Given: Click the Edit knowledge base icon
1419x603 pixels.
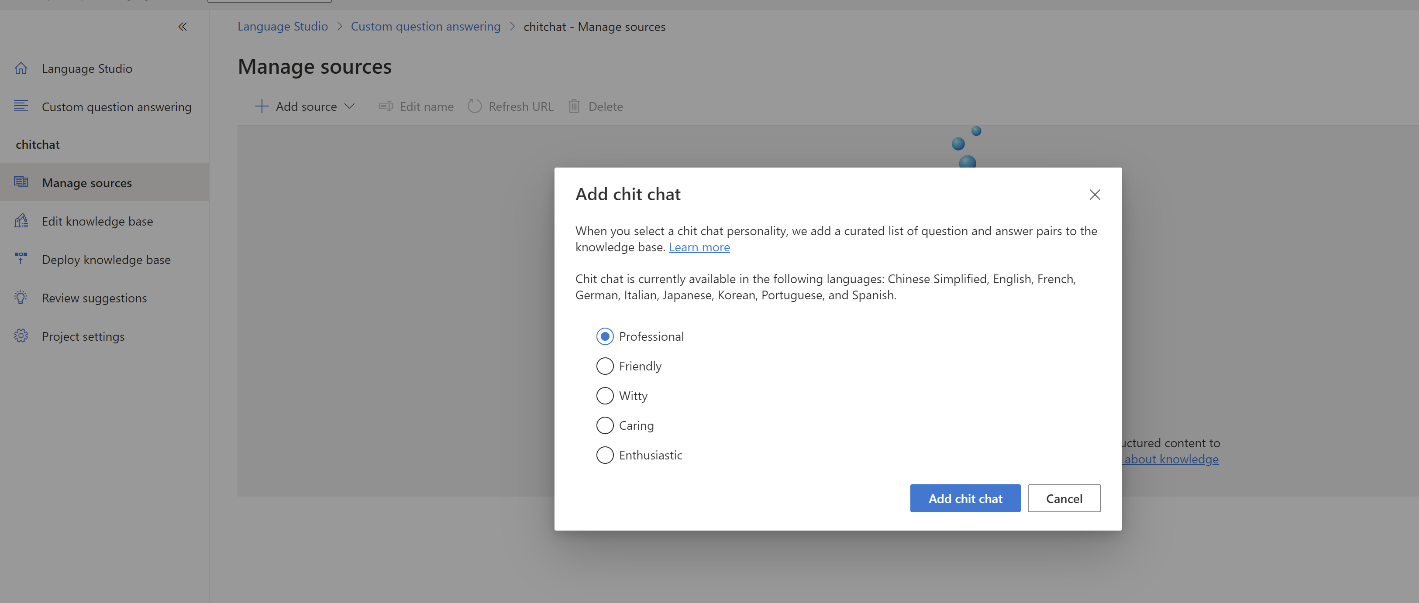Looking at the screenshot, I should 21,221.
